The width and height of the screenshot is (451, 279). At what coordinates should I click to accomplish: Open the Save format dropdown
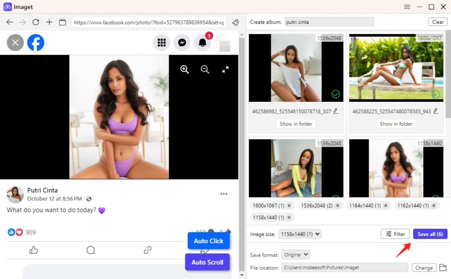click(296, 254)
